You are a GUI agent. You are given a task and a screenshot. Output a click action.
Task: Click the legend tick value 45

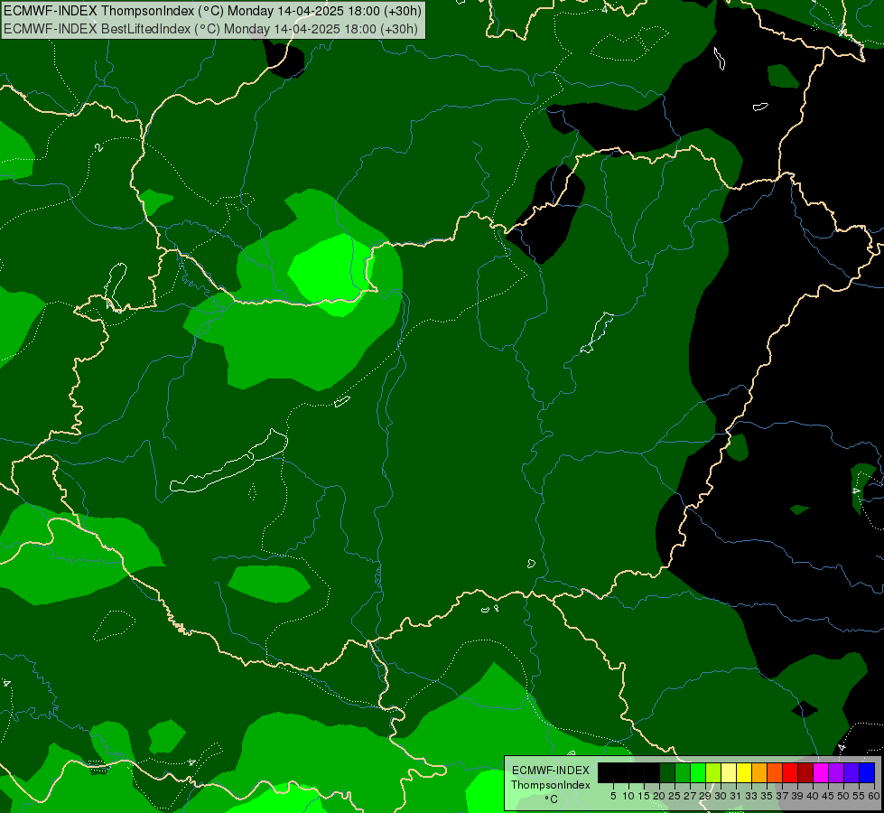828,796
